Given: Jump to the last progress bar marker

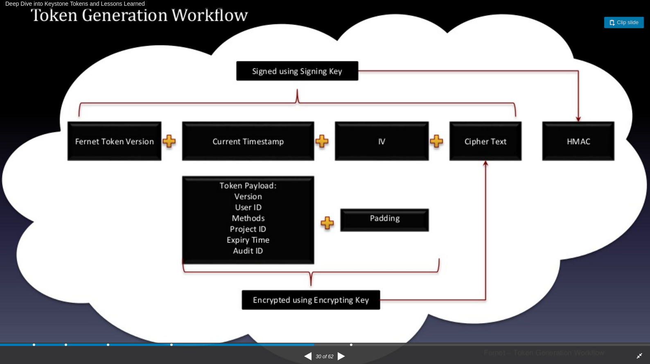Looking at the screenshot, I should tap(351, 345).
